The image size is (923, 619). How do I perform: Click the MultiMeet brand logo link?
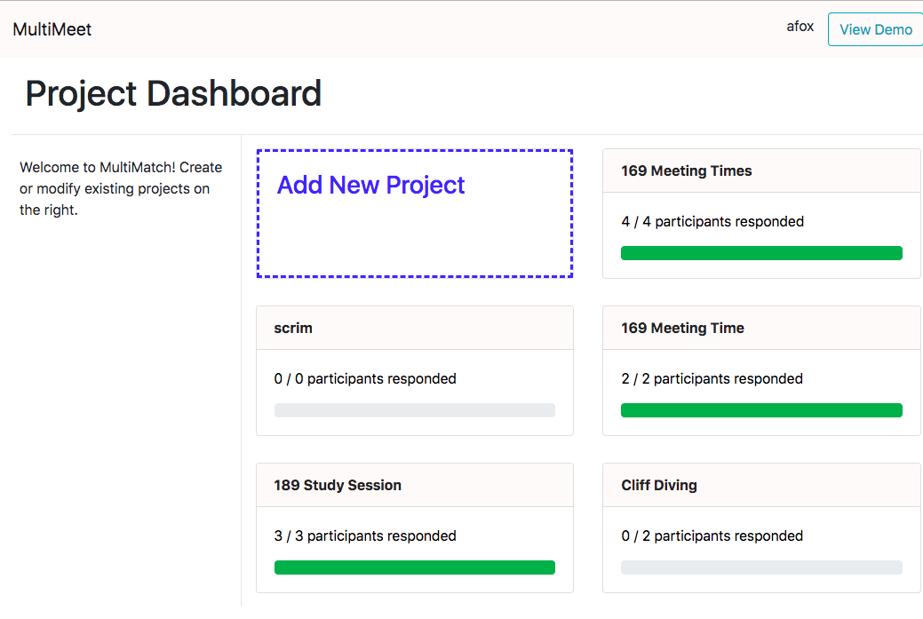point(52,29)
